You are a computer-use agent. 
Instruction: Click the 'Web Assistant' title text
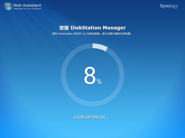[27, 5]
